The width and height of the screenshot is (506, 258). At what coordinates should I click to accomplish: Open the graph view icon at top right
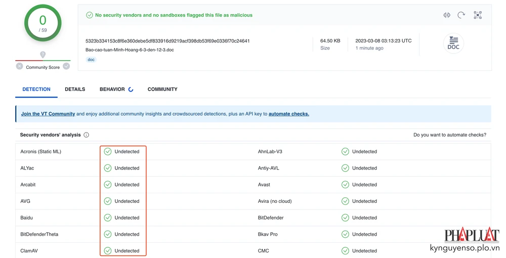point(478,15)
